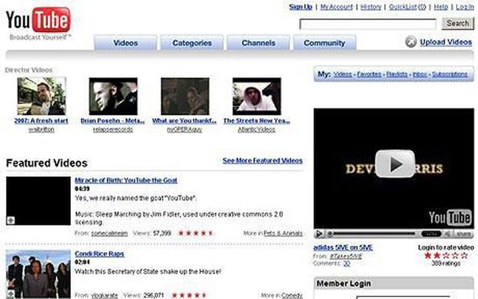478x299 pixels.
Task: Click 'The Streets New Yea...' title link
Action: tap(256, 121)
